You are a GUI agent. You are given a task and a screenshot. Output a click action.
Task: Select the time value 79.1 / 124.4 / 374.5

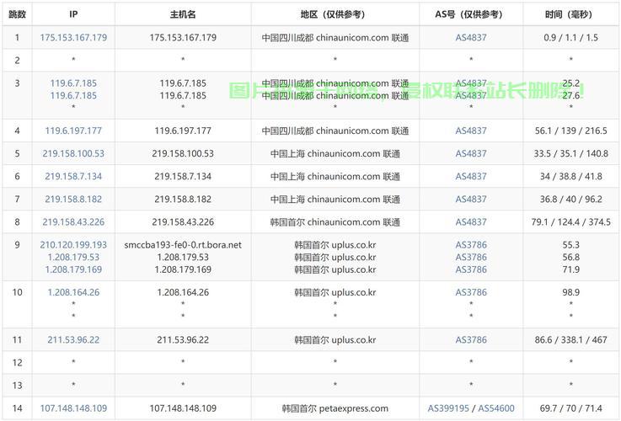(x=570, y=222)
